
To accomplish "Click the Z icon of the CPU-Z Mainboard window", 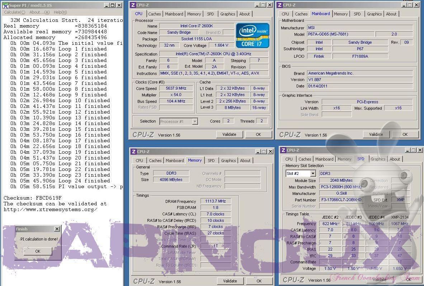I will [x=280, y=5].
